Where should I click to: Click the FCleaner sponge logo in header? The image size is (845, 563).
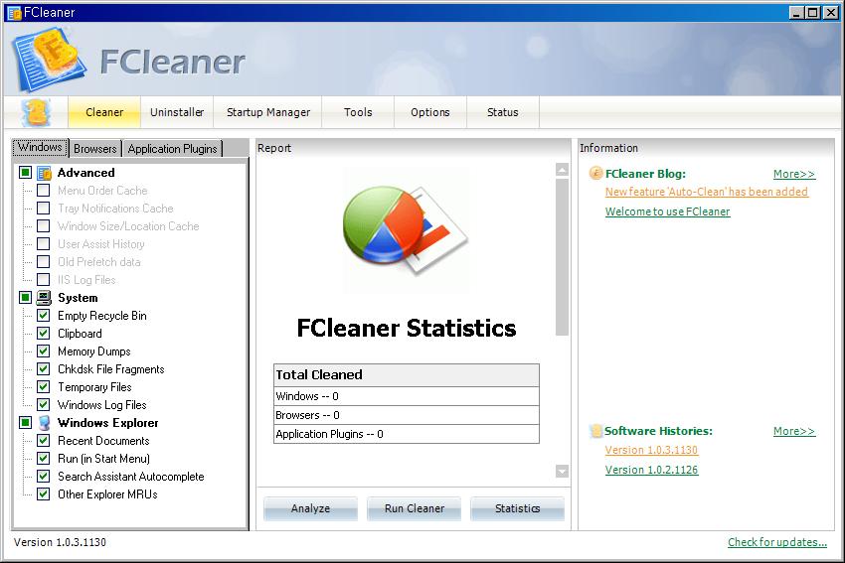click(x=50, y=59)
